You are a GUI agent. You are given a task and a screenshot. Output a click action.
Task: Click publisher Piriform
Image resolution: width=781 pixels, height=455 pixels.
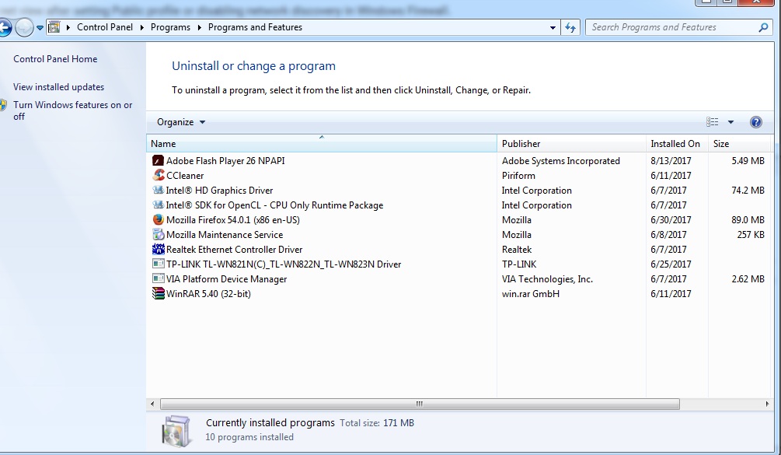[518, 176]
